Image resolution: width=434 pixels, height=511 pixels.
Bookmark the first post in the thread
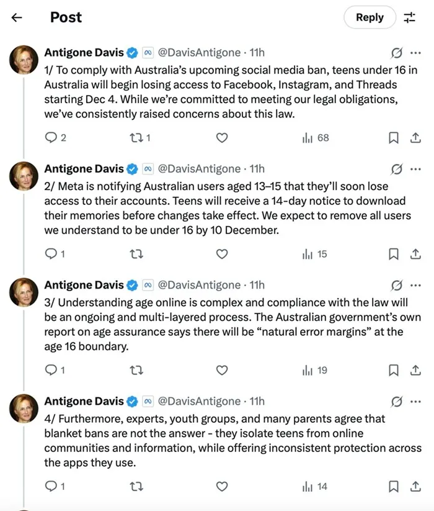tap(393, 138)
